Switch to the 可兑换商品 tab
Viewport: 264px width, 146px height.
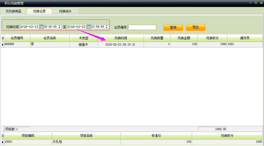[13, 11]
